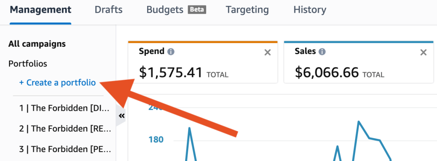The image size is (437, 161).
Task: Click the info icon beside Sales
Action: pos(322,52)
